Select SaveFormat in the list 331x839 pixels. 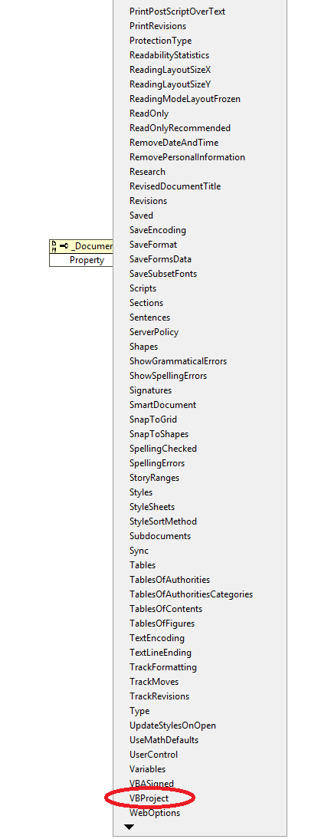click(153, 245)
